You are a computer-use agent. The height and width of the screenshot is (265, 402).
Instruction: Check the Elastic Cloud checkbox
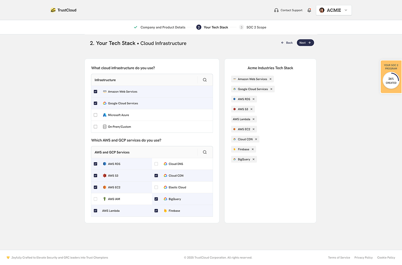tap(156, 187)
